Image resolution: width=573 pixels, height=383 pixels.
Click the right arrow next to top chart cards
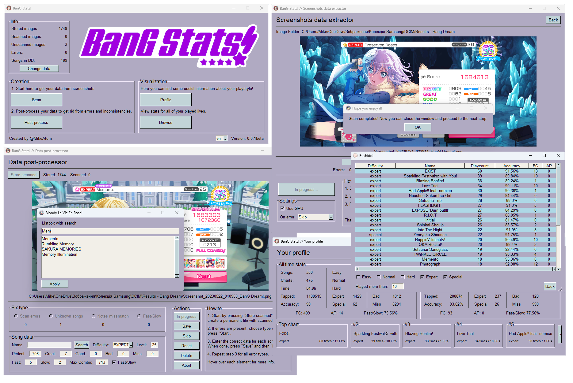tap(560, 334)
